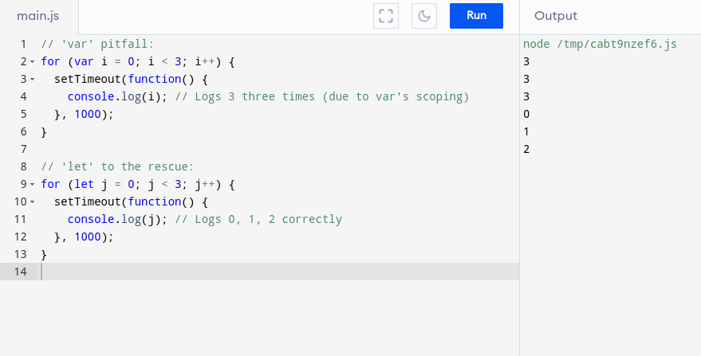Collapse the let for loop on line 9
Screen dimensions: 701x356
[x=33, y=185]
